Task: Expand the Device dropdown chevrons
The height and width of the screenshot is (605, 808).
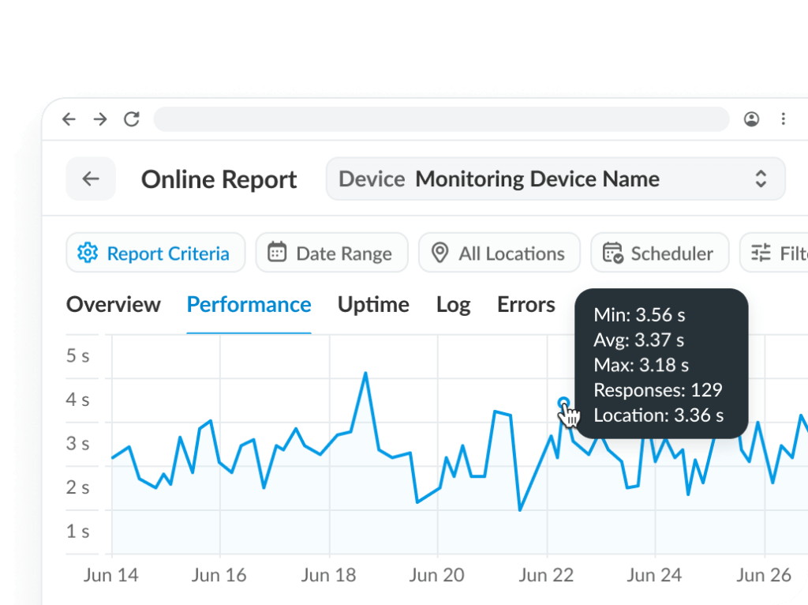Action: pyautogui.click(x=761, y=179)
